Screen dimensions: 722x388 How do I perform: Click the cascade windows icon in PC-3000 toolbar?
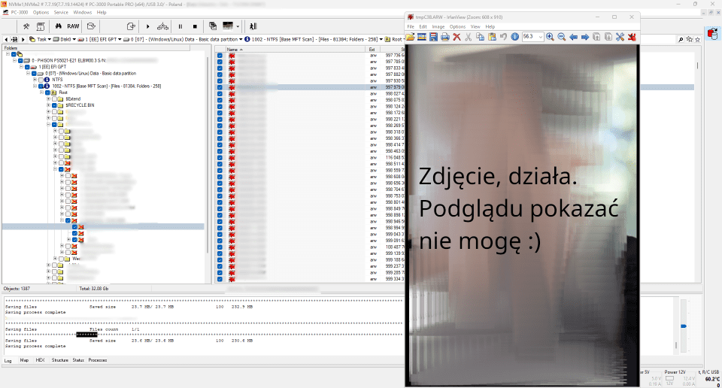213,26
